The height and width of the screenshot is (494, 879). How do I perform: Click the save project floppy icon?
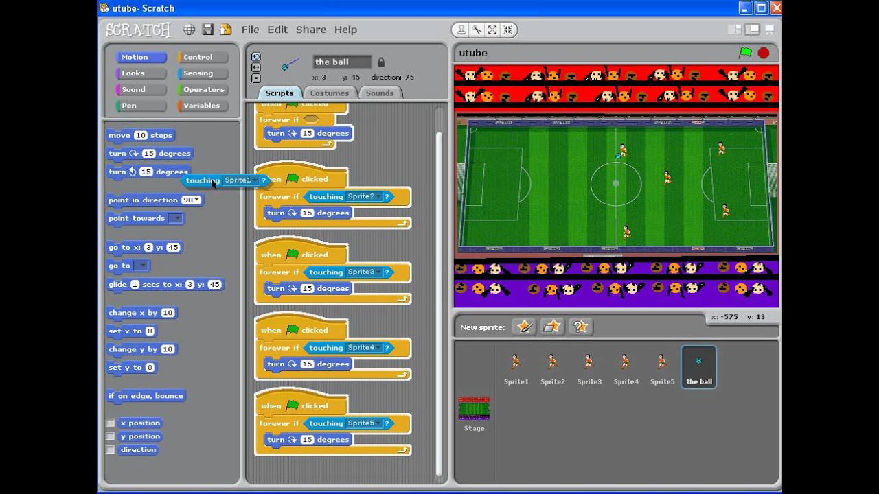(208, 30)
